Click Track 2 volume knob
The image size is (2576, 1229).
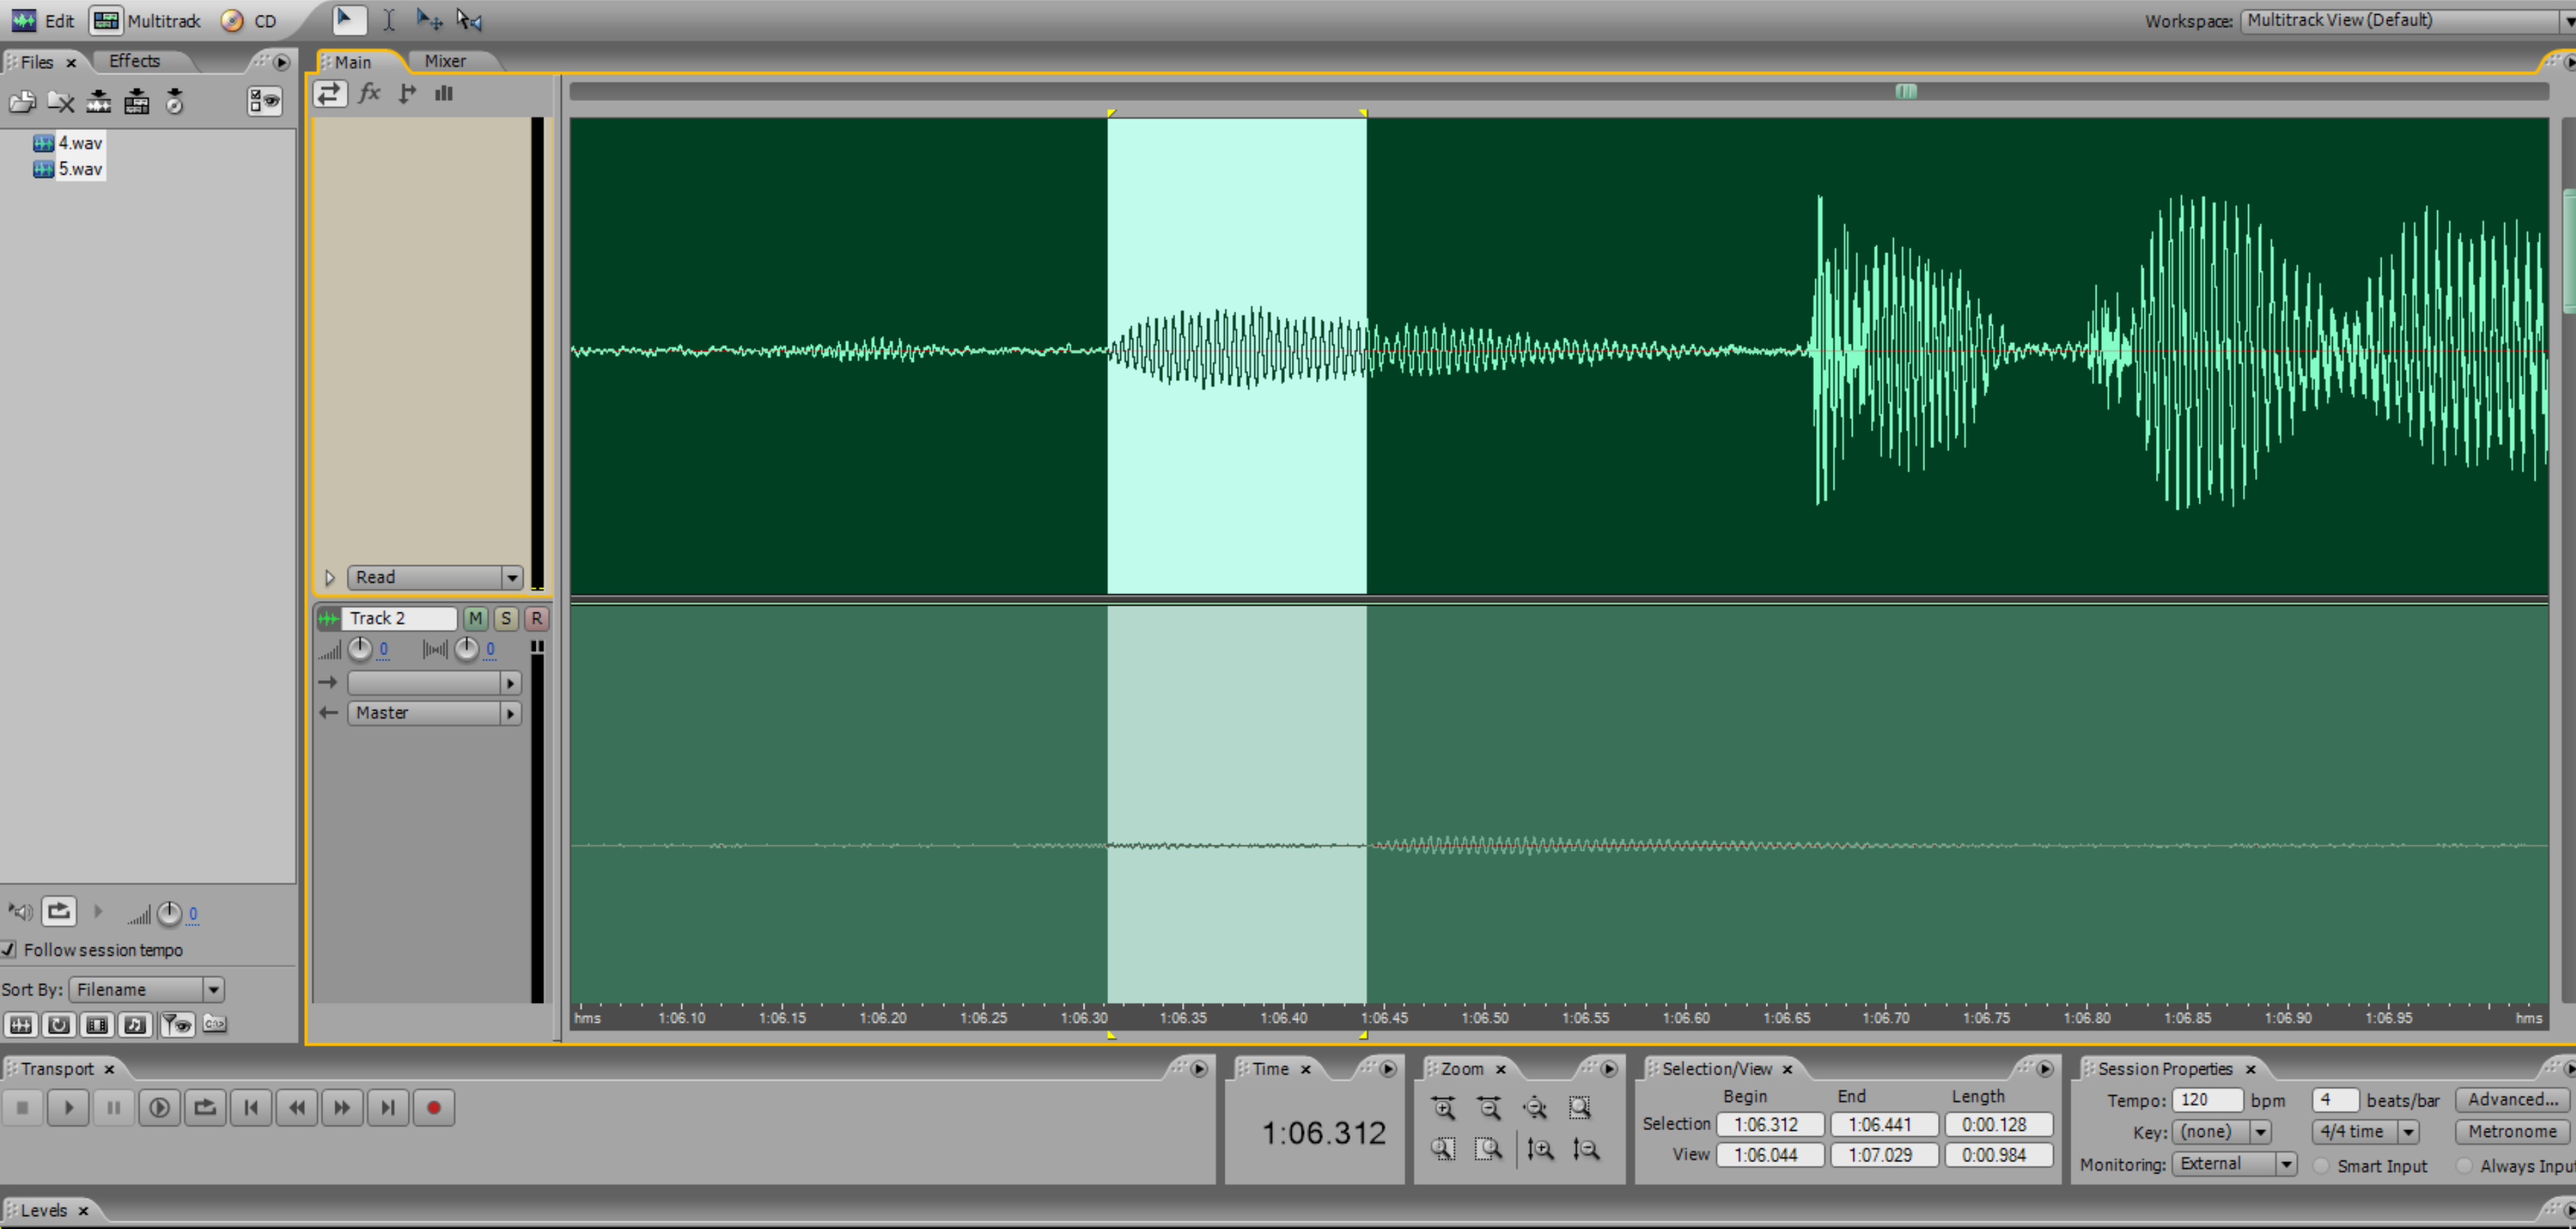360,650
